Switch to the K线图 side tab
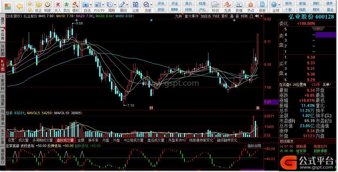This screenshot has width=338, height=172. coord(3,65)
